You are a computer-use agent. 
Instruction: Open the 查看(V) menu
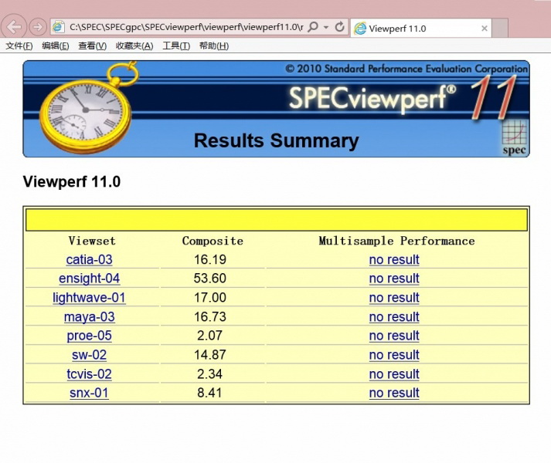[x=92, y=46]
